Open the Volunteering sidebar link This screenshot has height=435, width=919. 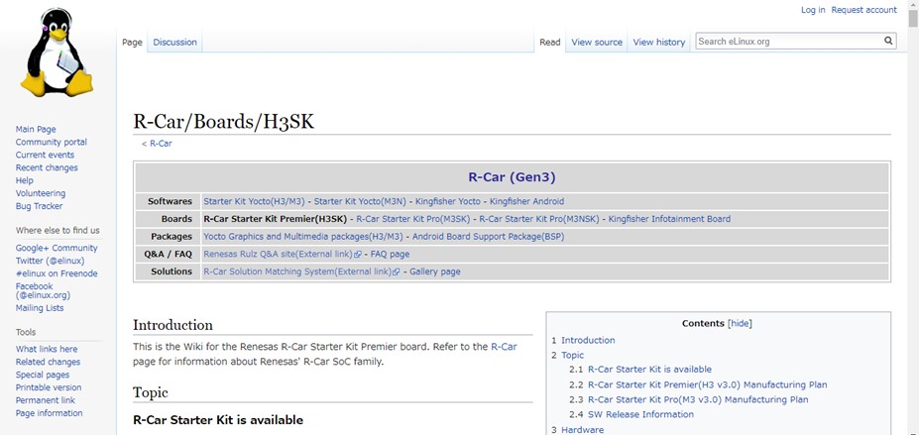[x=41, y=193]
